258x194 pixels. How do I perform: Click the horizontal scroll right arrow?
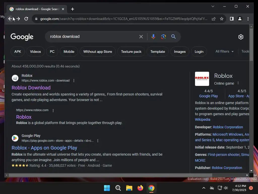pos(247,175)
